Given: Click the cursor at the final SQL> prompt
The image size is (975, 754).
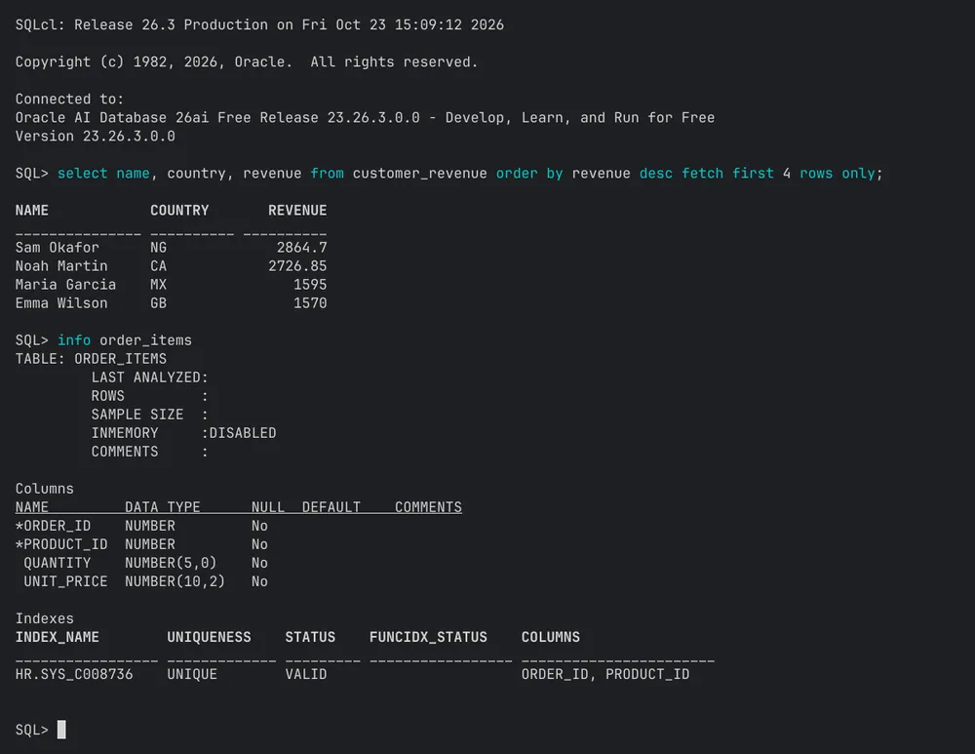Looking at the screenshot, I should [x=61, y=730].
